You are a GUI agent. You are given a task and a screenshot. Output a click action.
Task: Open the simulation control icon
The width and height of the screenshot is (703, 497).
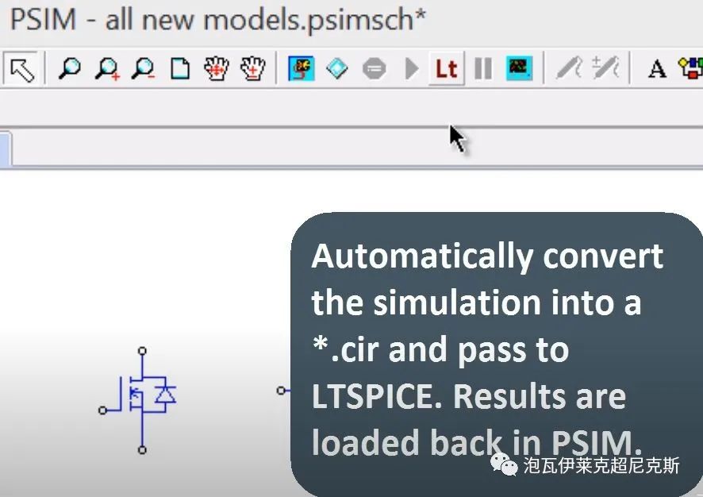pyautogui.click(x=301, y=68)
